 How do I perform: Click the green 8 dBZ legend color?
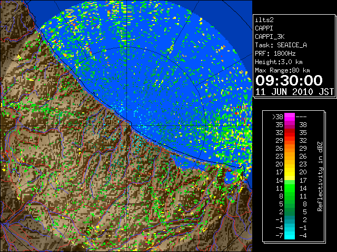[x=290, y=196]
